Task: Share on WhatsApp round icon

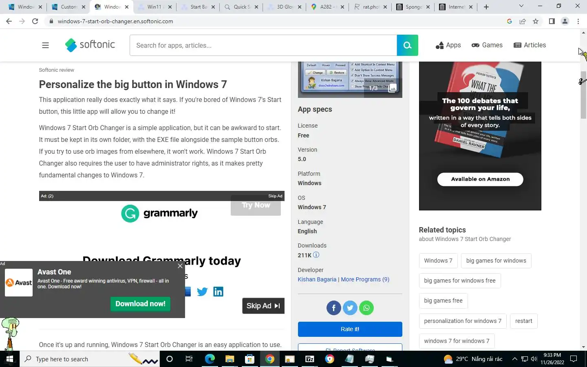Action: (x=366, y=308)
